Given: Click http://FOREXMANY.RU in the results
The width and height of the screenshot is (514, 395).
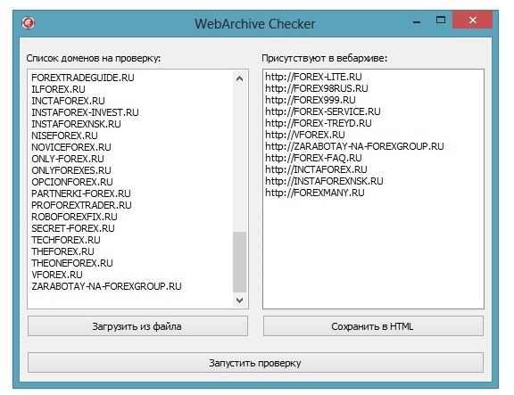Looking at the screenshot, I should tap(315, 193).
